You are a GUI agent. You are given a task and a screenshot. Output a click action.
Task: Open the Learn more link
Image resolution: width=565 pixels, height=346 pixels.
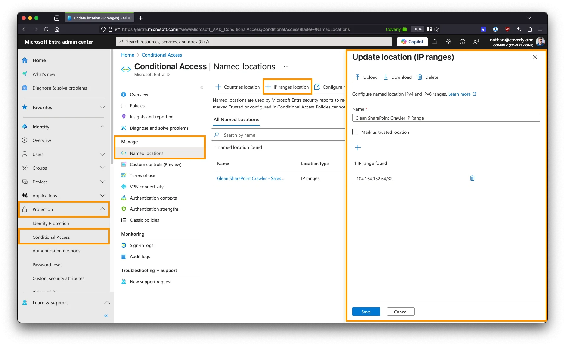pyautogui.click(x=459, y=94)
